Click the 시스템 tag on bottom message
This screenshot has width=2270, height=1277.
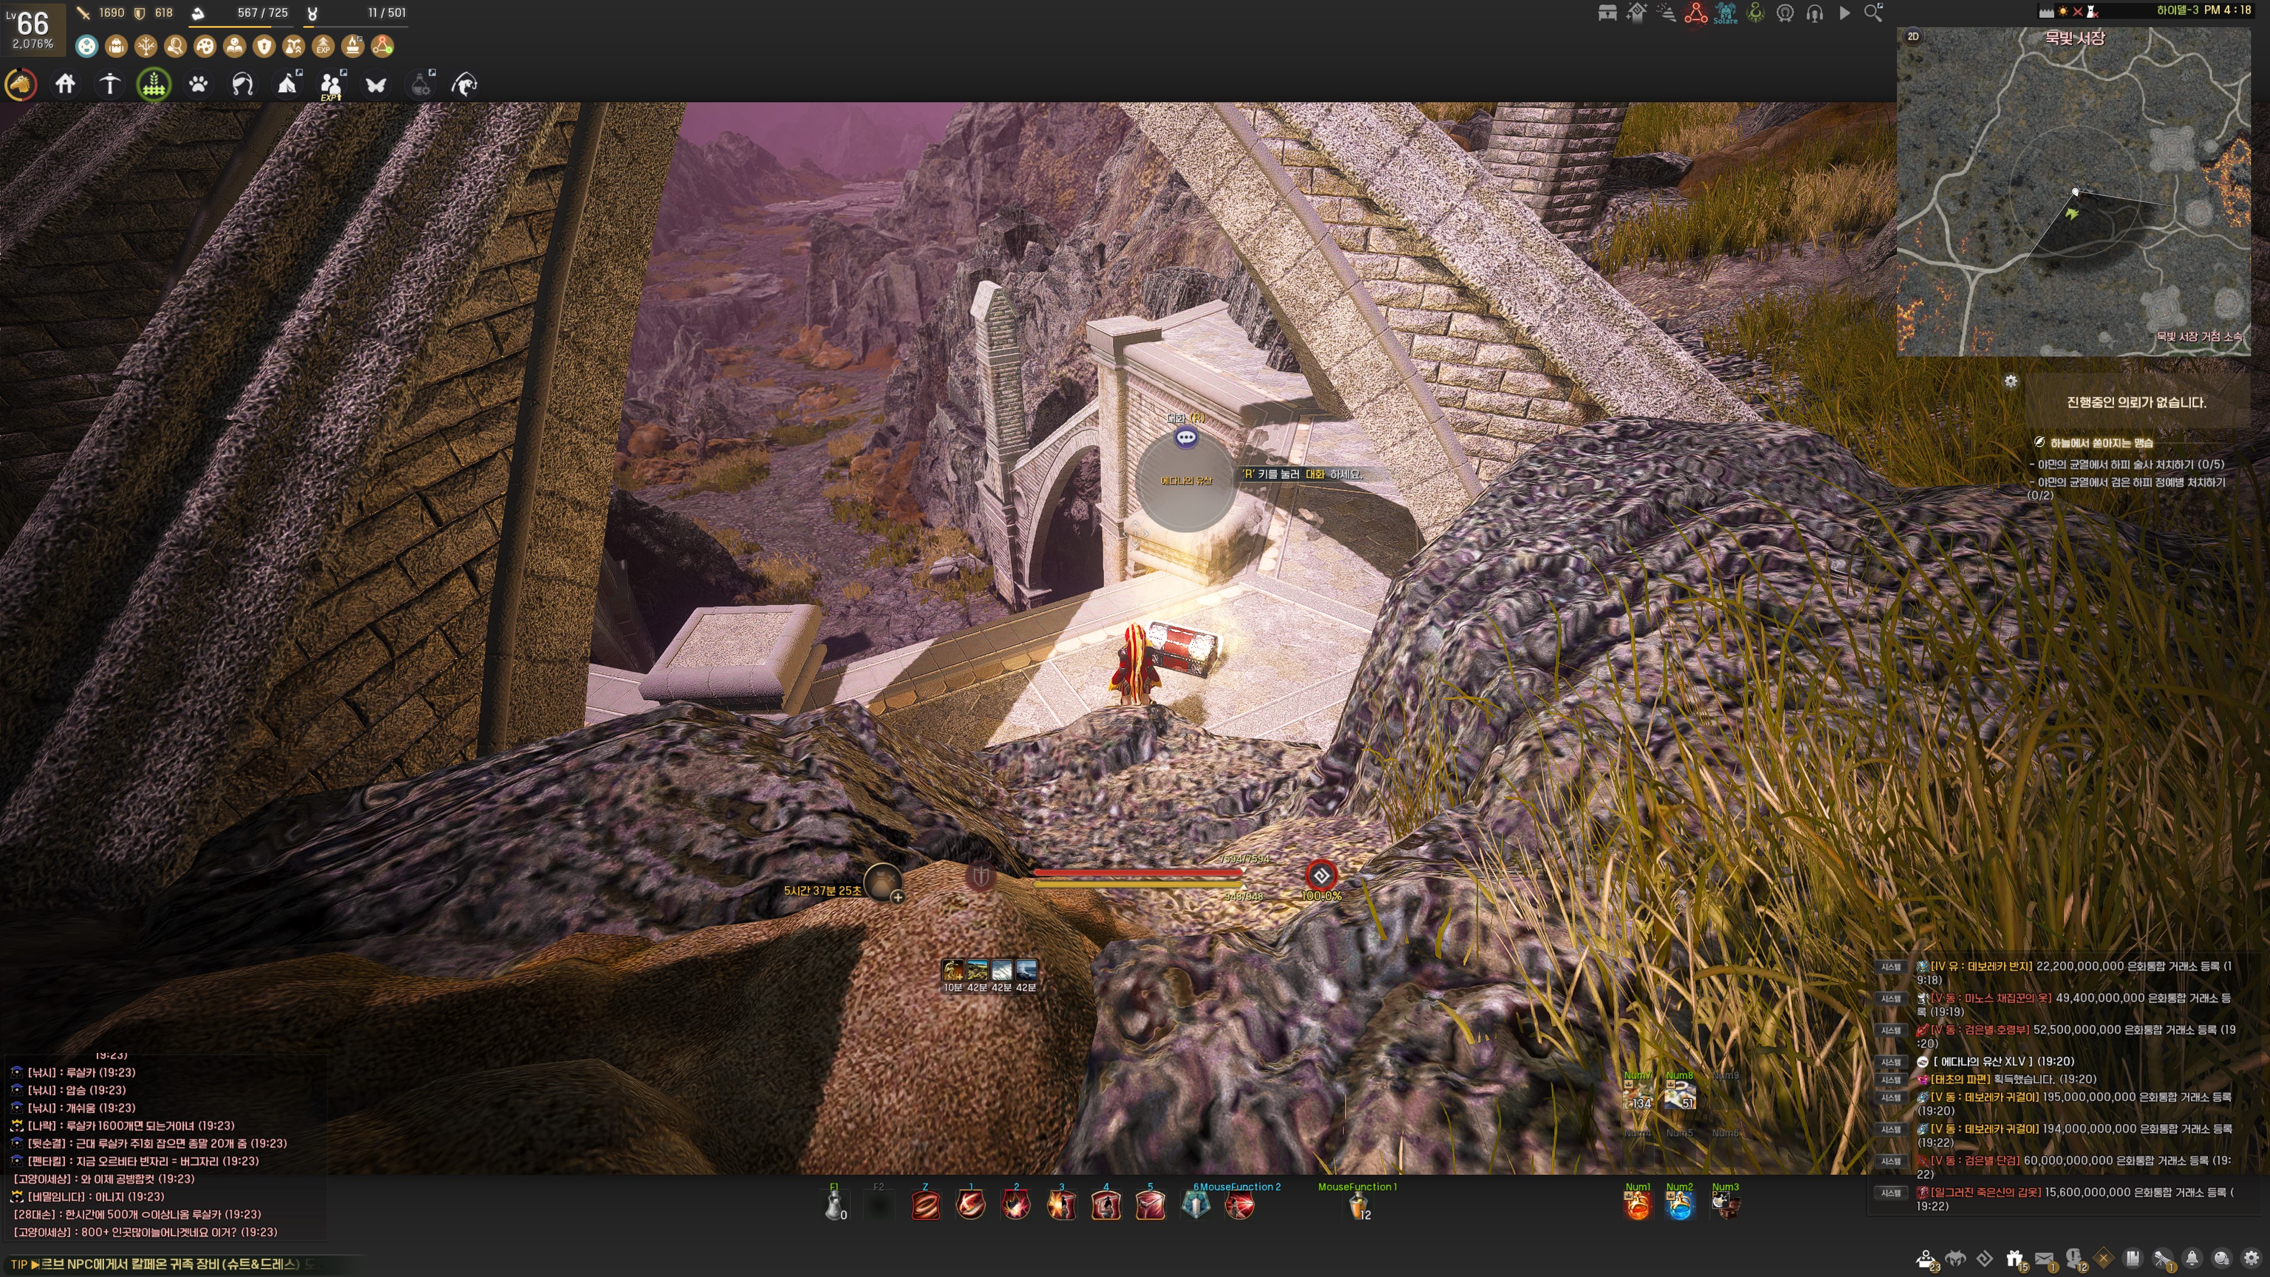click(1891, 1192)
